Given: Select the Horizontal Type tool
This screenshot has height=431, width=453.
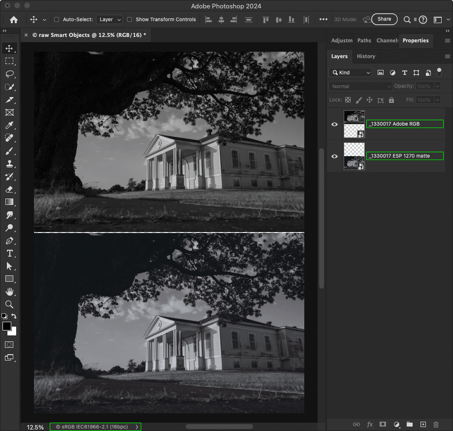Looking at the screenshot, I should [9, 253].
